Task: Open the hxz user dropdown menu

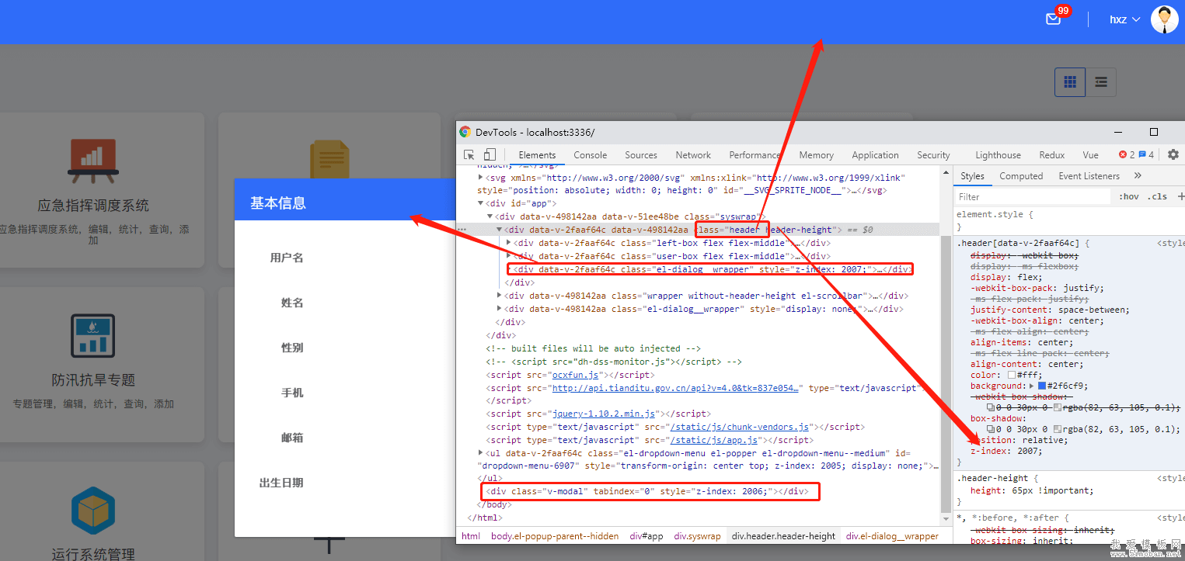Action: pyautogui.click(x=1124, y=19)
